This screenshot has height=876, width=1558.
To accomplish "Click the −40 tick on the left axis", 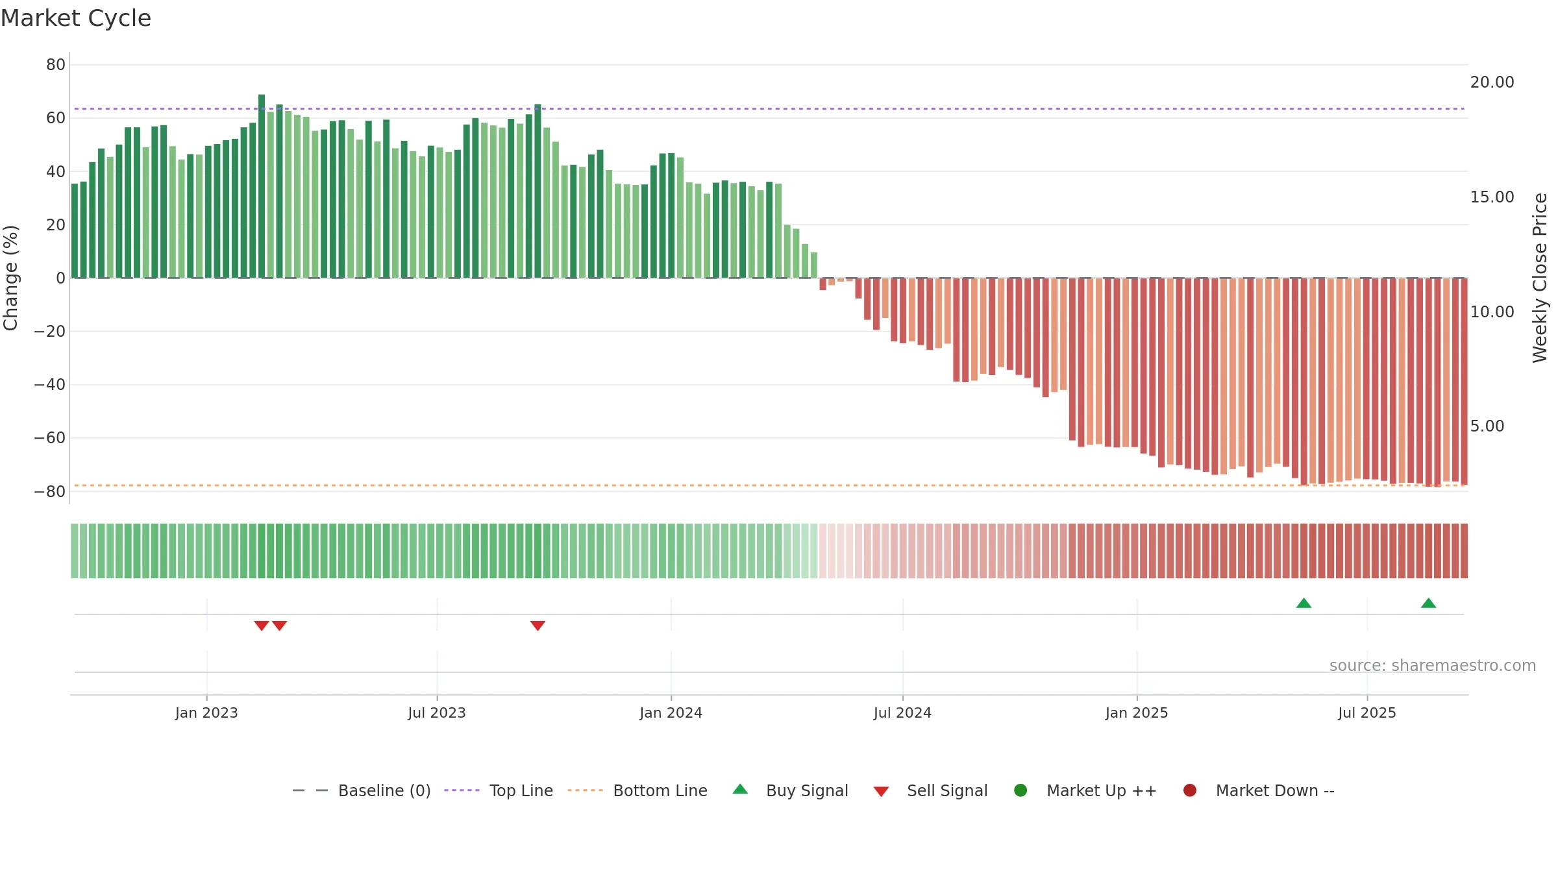I will click(x=50, y=385).
